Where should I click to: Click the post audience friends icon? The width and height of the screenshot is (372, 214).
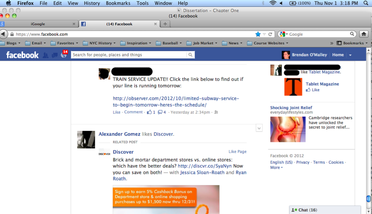coord(216,112)
